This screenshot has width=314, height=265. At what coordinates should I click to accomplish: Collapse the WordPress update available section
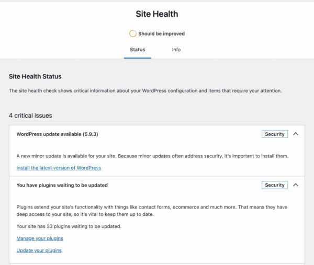tap(296, 134)
